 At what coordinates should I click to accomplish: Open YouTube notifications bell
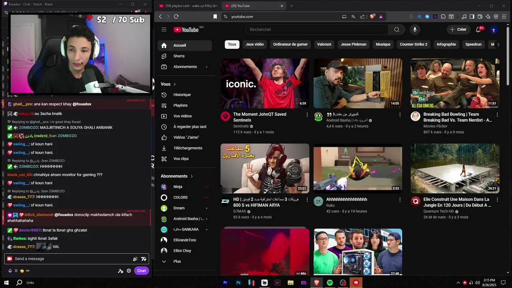tap(478, 30)
